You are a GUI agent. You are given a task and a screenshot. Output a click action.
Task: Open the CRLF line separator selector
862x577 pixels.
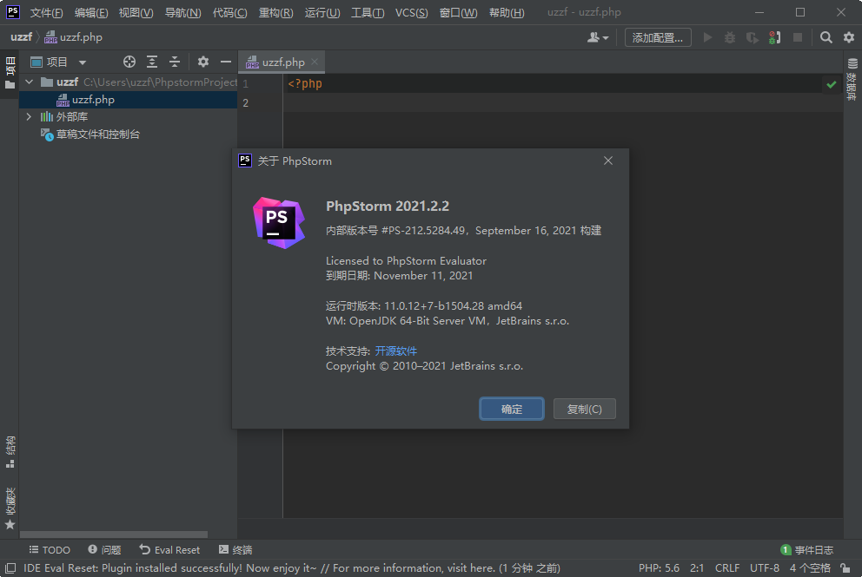[x=727, y=568]
